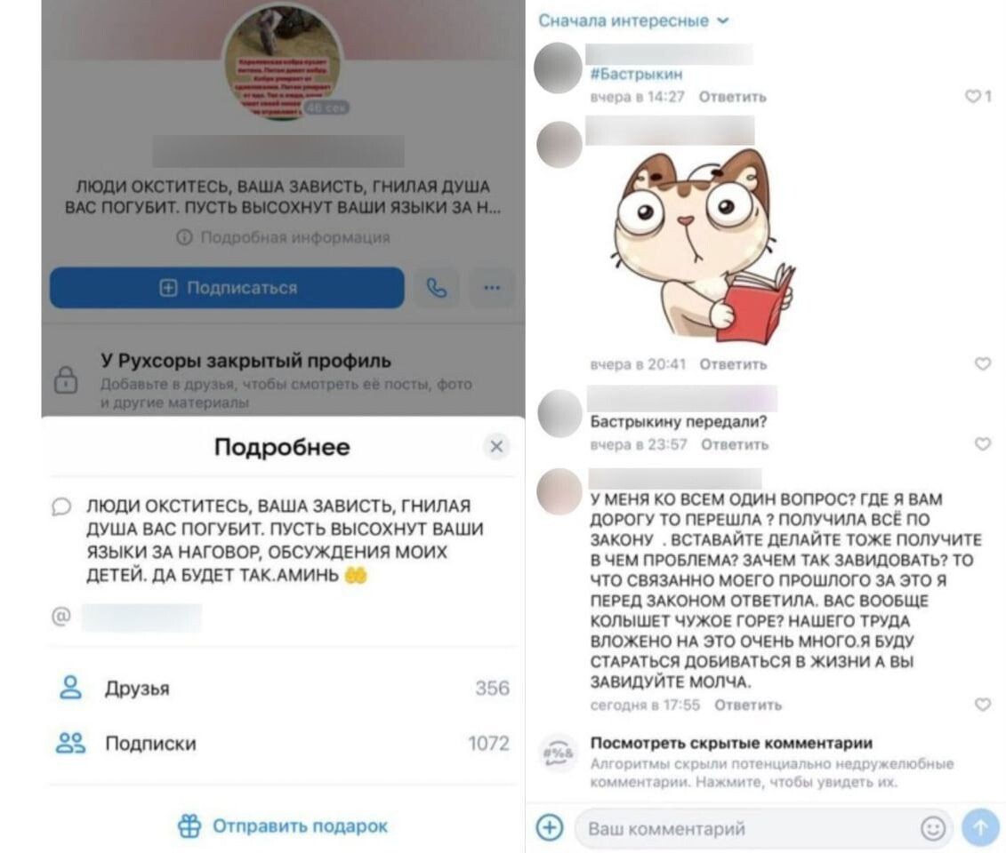
Task: Open Подробная информация link
Action: pos(283,238)
